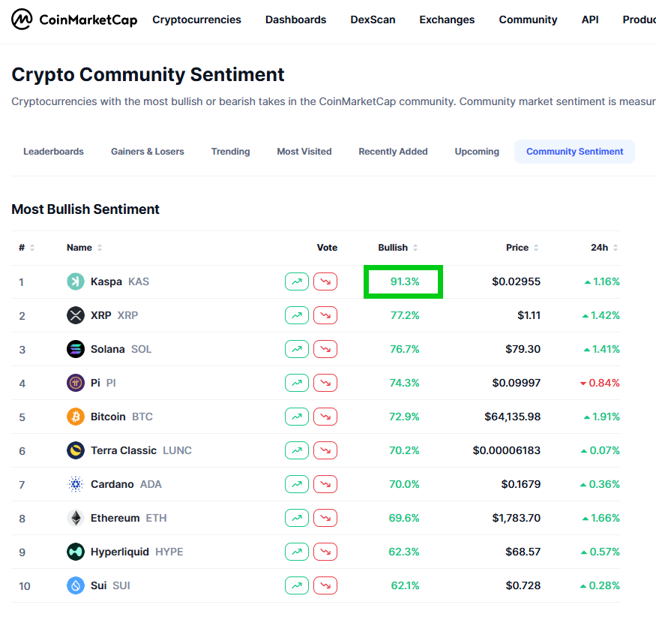This screenshot has height=623, width=656.
Task: Open the DexScan nav menu
Action: click(373, 20)
